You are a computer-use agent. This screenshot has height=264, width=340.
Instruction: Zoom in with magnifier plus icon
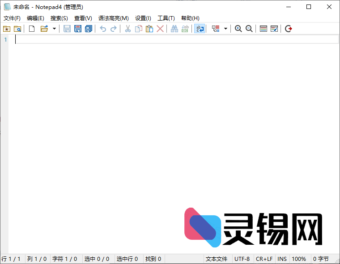pyautogui.click(x=238, y=29)
